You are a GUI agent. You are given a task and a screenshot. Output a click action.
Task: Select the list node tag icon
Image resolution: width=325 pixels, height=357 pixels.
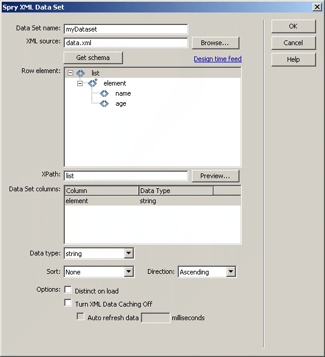pyautogui.click(x=80, y=73)
